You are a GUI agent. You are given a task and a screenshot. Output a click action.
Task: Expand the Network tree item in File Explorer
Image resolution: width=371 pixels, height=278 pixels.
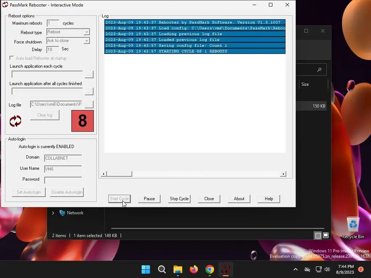(x=53, y=213)
